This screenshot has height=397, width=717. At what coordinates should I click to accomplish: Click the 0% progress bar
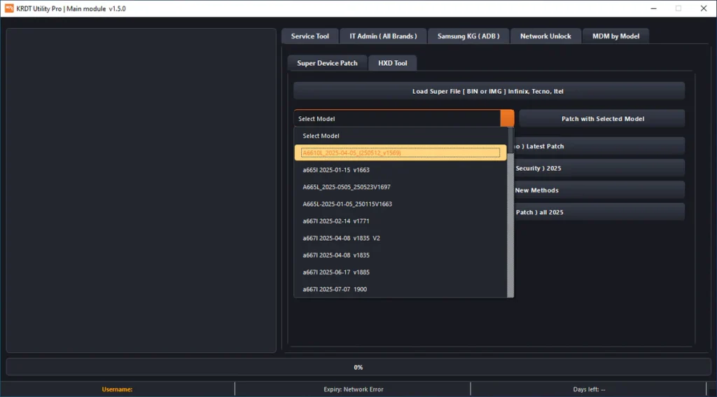358,367
